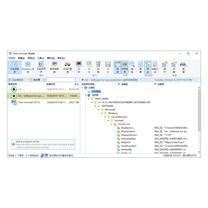Open the 模块(M) menu

click(51, 58)
